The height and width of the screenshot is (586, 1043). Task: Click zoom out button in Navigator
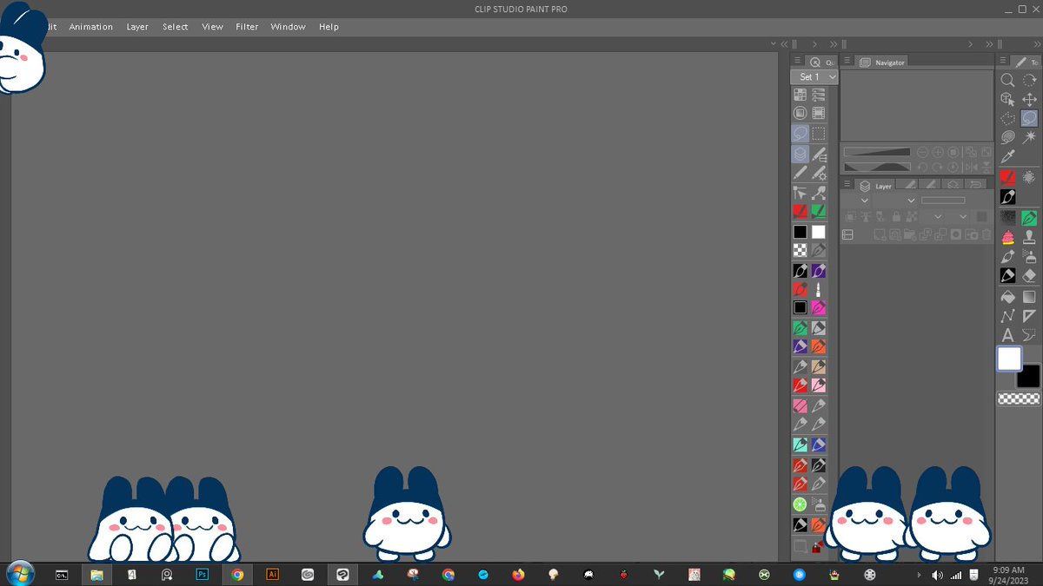coord(923,152)
